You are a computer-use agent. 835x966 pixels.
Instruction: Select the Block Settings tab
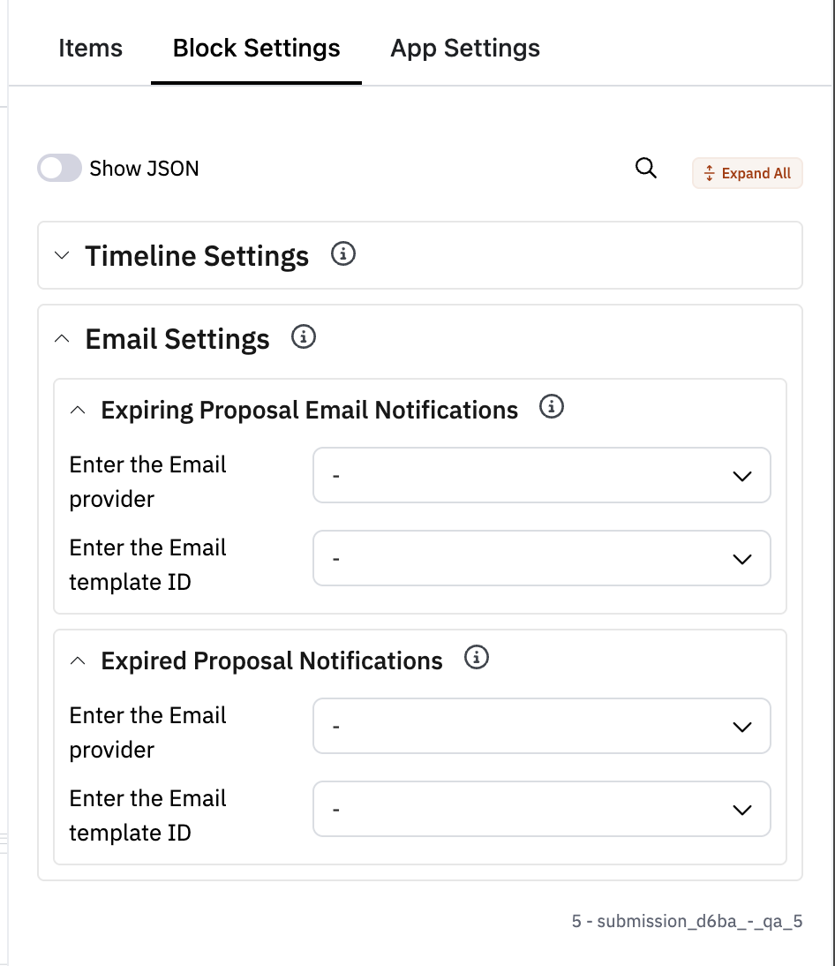point(256,48)
